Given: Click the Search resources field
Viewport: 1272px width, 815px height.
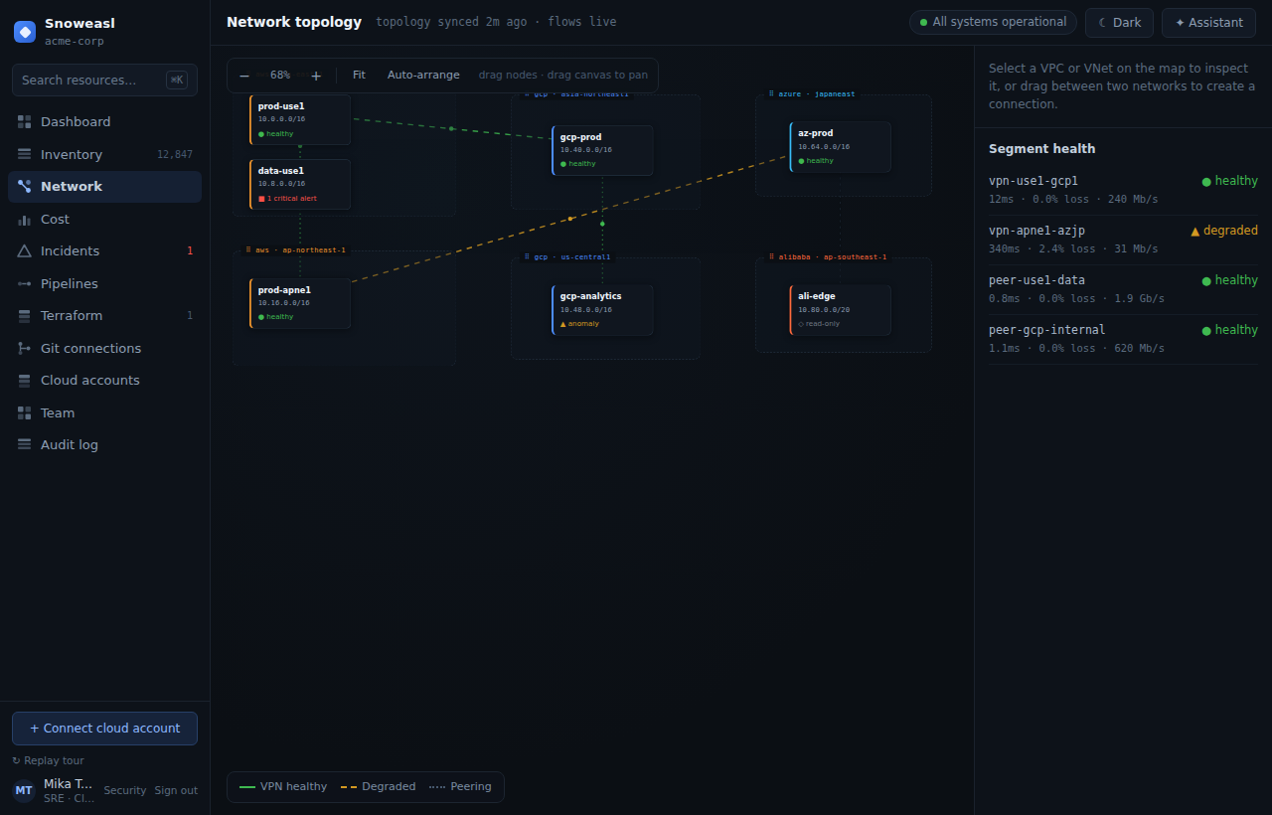Looking at the screenshot, I should point(104,81).
